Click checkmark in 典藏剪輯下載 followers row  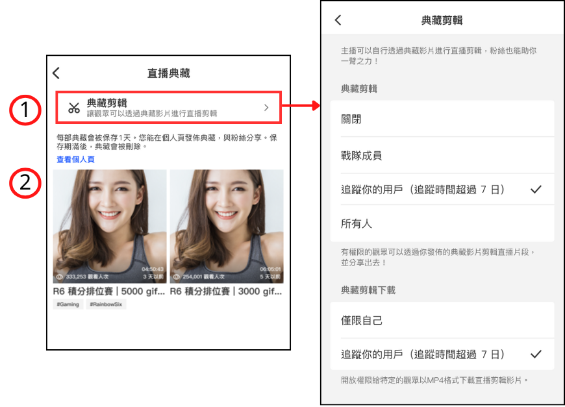536,354
